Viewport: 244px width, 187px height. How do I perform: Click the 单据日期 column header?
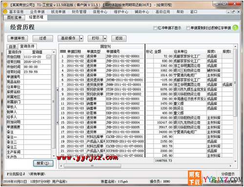tap(76, 52)
